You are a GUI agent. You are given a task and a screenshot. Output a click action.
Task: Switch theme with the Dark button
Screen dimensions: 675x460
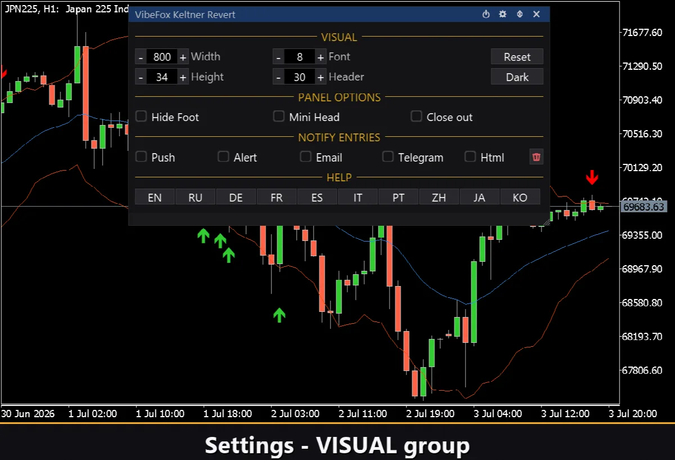tap(517, 77)
